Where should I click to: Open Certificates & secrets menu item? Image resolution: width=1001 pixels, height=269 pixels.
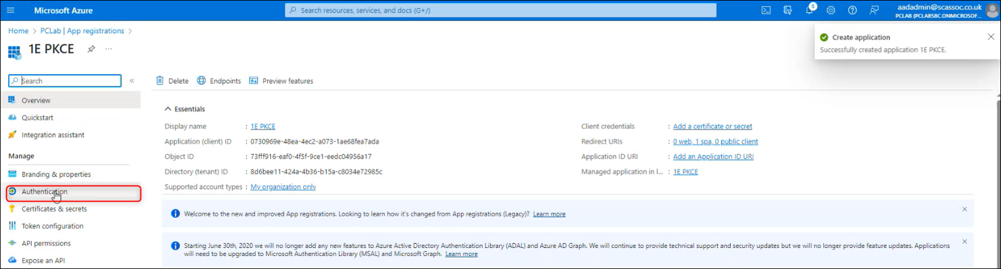(x=54, y=209)
